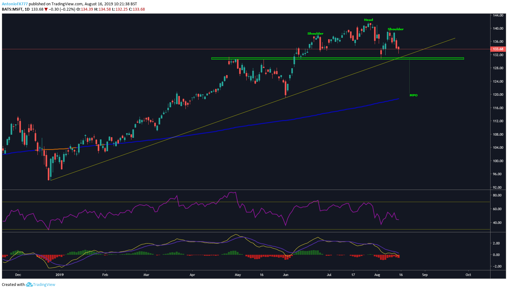This screenshot has height=290, width=508.
Task: Click the MACD 2.00 scale label
Action: (x=496, y=243)
